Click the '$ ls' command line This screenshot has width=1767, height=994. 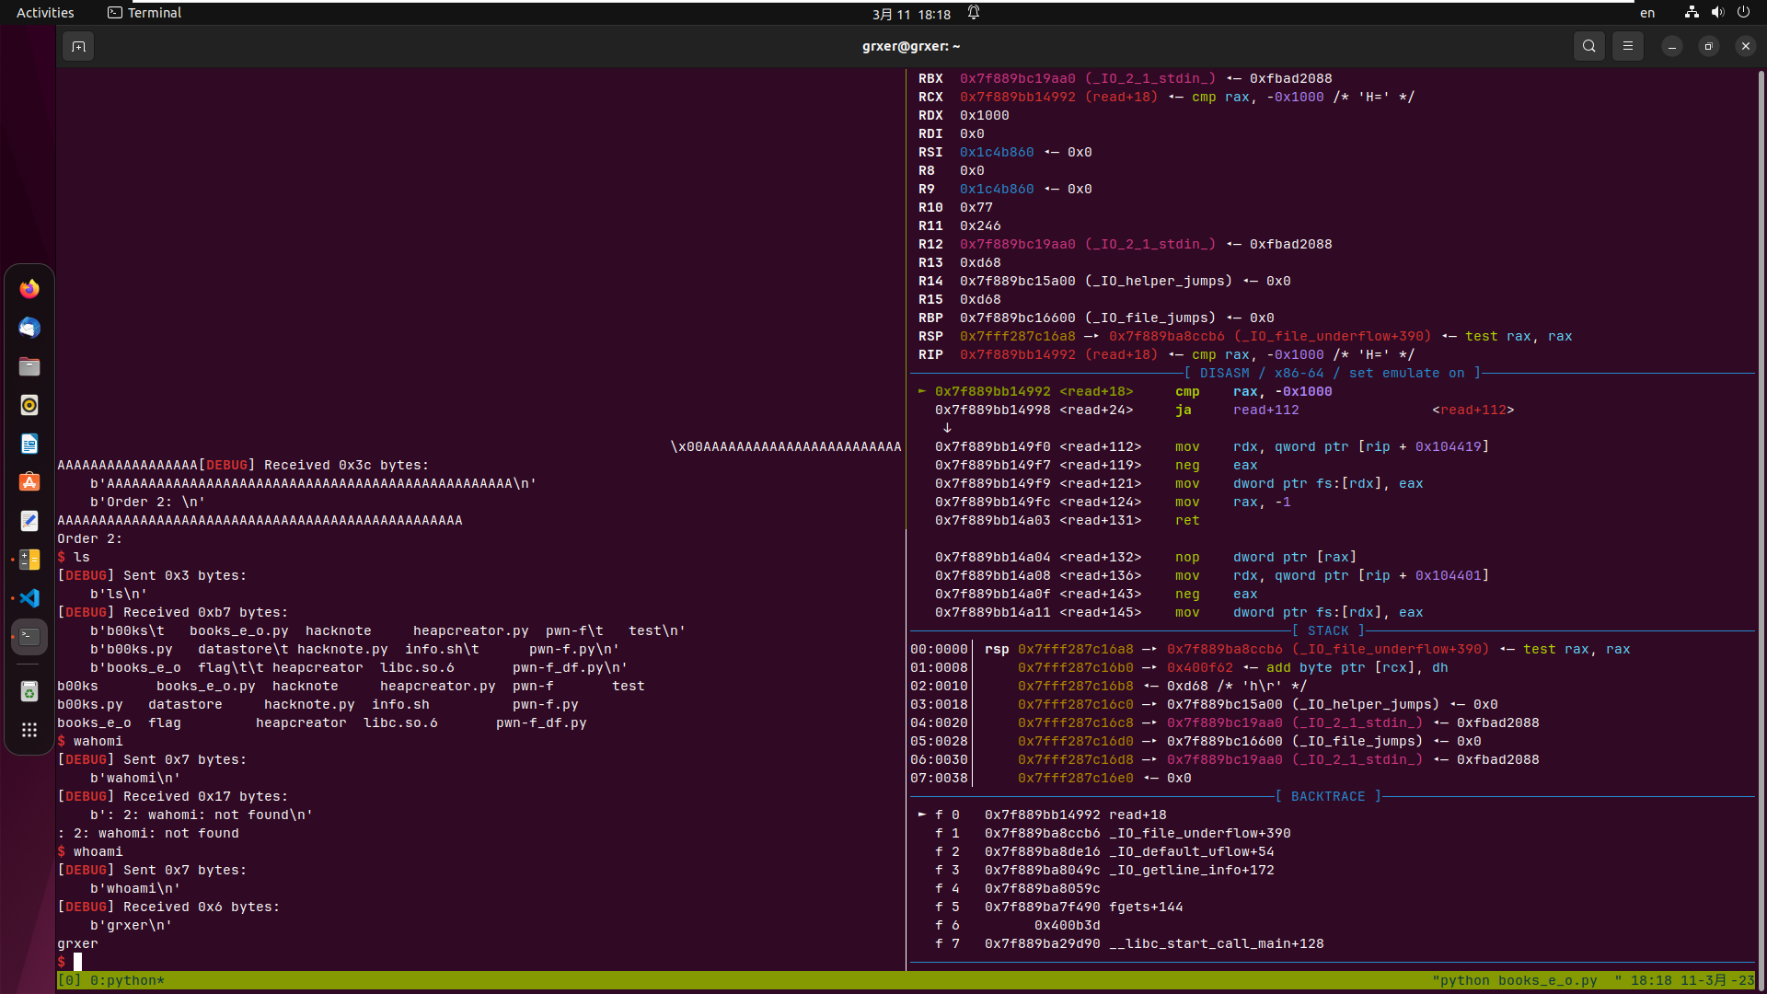[x=74, y=557]
